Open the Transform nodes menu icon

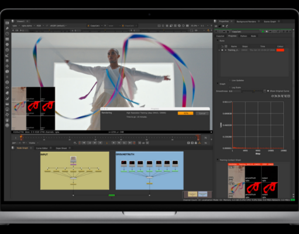pyautogui.click(x=7, y=66)
